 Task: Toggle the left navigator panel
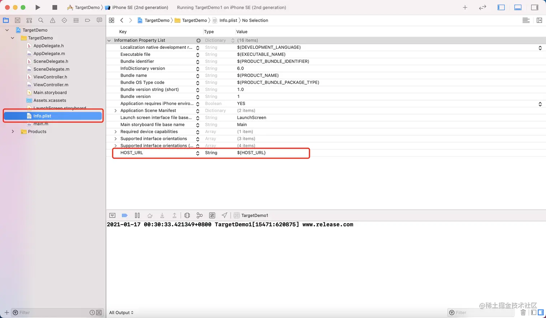501,7
